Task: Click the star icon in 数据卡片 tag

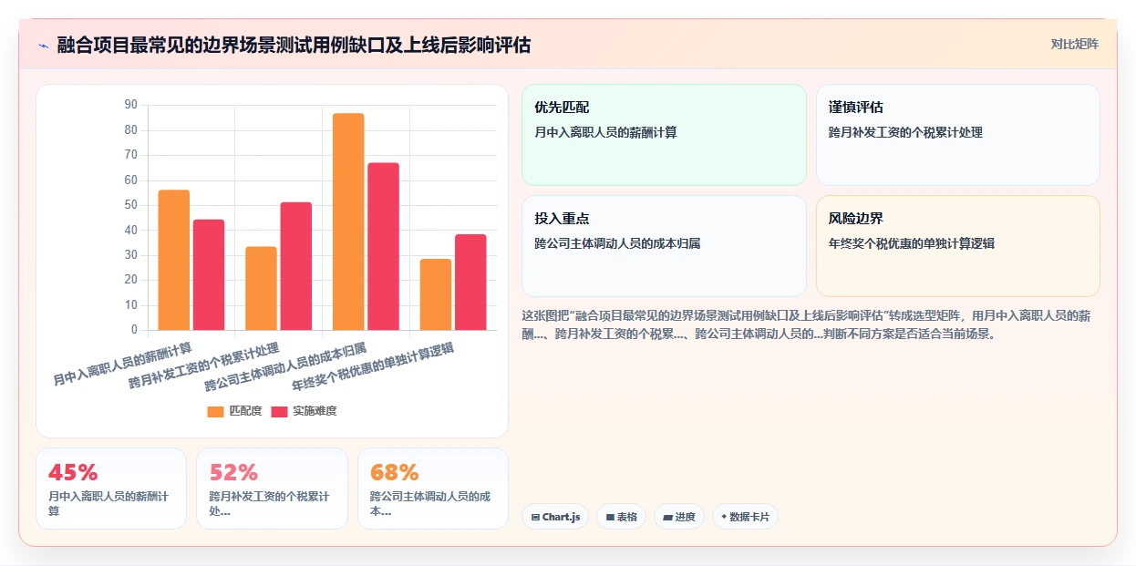Action: 724,517
